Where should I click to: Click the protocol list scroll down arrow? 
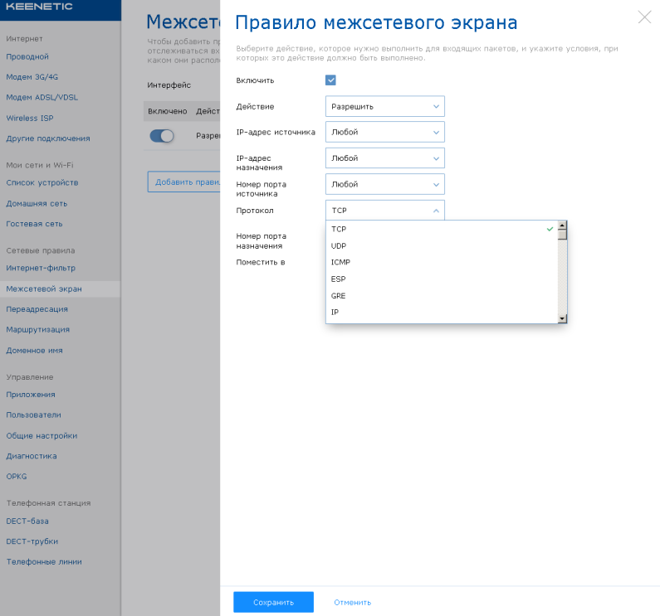coord(562,318)
